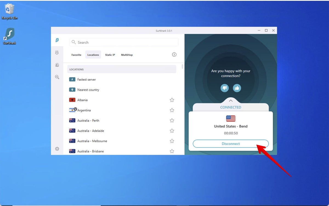Star Australia - Perth as favorite
329x206 pixels.
point(172,120)
